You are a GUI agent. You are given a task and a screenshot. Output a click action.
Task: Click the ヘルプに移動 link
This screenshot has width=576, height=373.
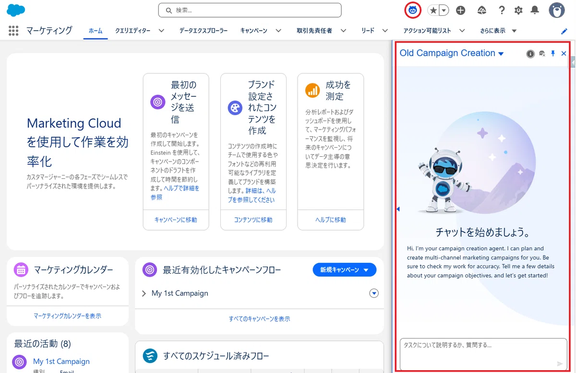pos(331,220)
